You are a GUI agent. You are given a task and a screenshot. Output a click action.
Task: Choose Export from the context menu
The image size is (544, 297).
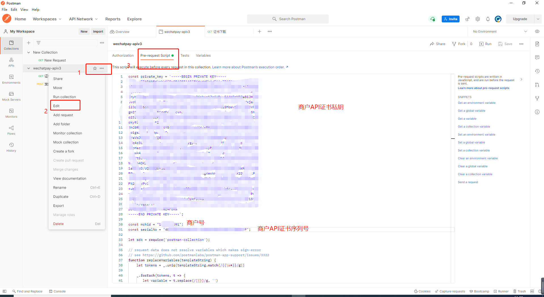pos(59,206)
